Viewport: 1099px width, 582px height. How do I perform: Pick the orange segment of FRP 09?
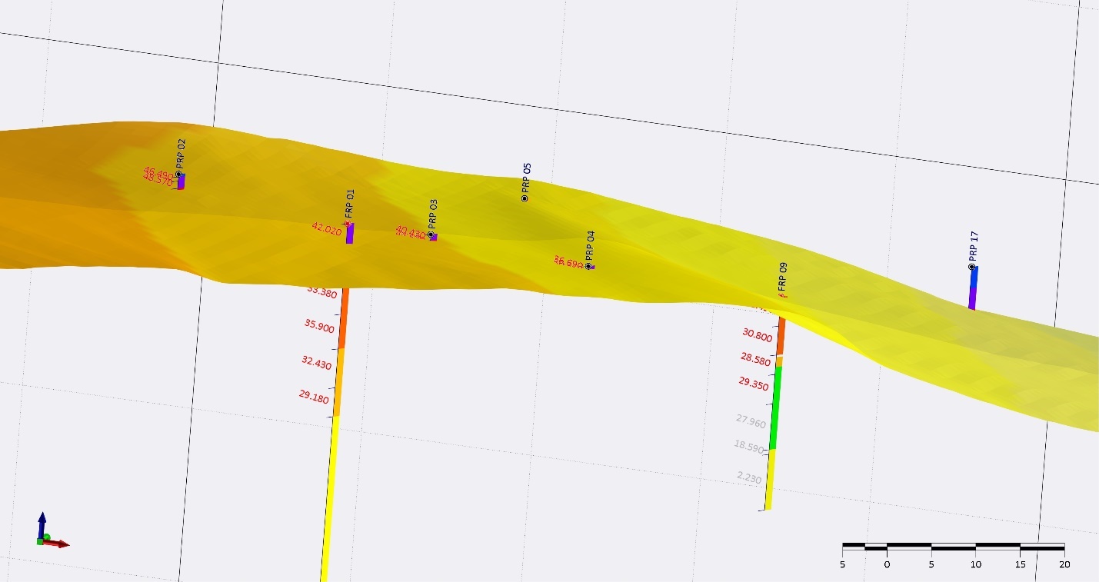click(x=781, y=336)
